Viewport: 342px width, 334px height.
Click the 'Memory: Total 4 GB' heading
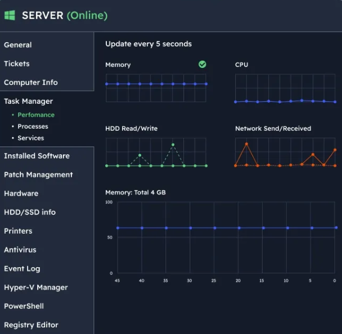136,193
